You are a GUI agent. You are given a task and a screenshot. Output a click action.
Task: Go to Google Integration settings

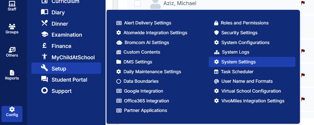point(144,91)
